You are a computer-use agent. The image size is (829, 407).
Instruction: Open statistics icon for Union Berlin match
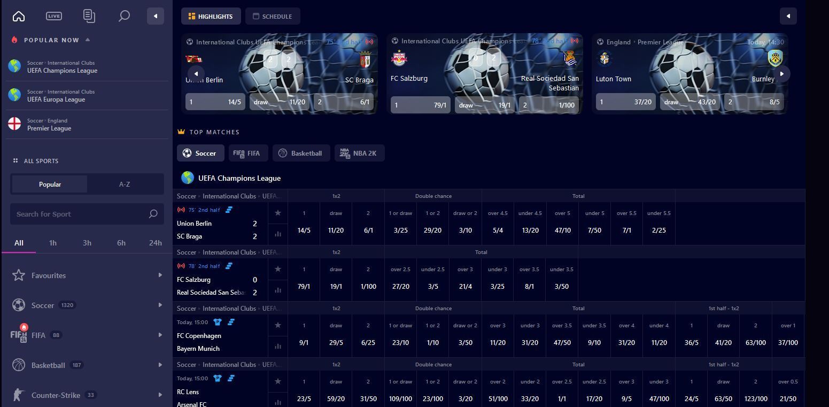pos(278,234)
